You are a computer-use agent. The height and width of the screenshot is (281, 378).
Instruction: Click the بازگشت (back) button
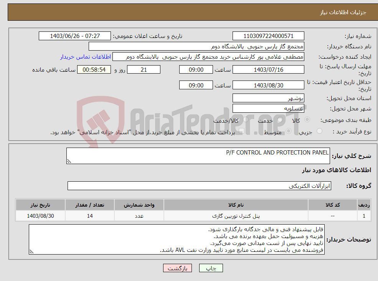[177, 268]
